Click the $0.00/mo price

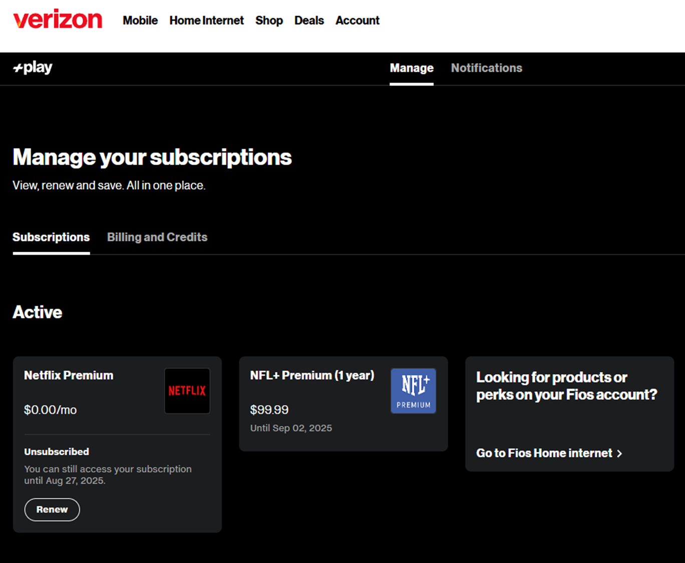[x=50, y=410]
